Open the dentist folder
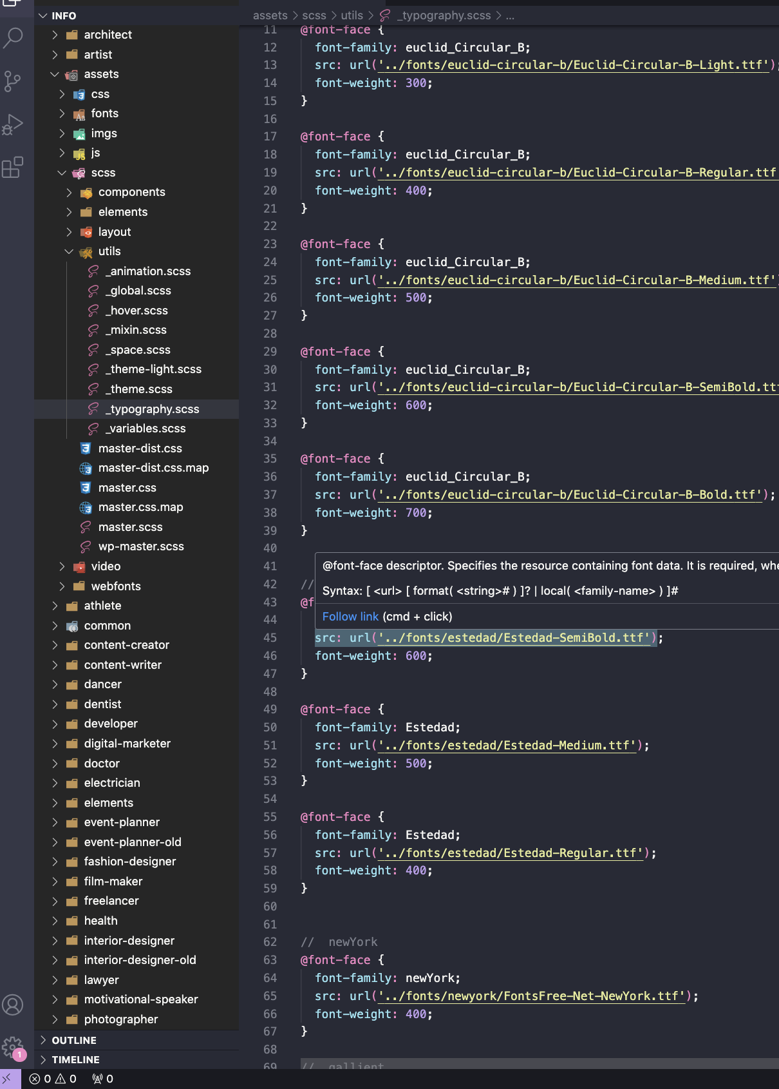 pyautogui.click(x=102, y=704)
